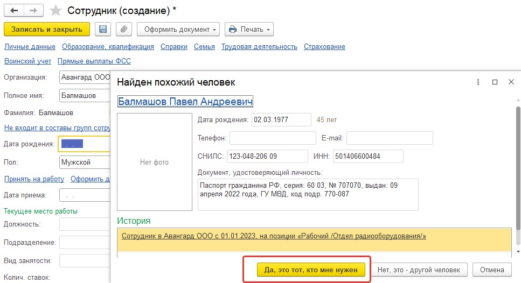Expand the Оформить документ dropdown
The image size is (521, 283).
178,29
